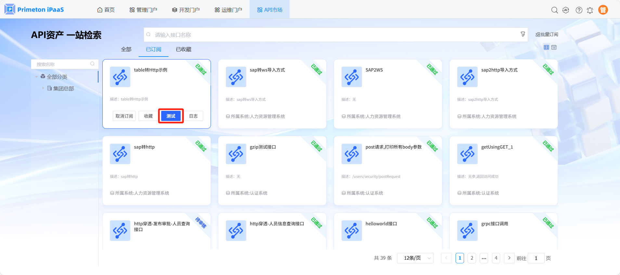Open the notifications bell
This screenshot has width=620, height=275.
coord(590,10)
